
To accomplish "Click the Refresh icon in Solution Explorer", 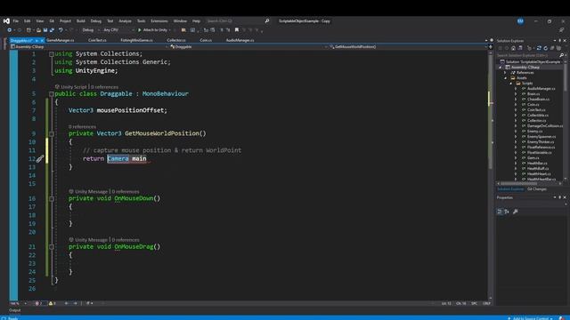I will click(545, 48).
